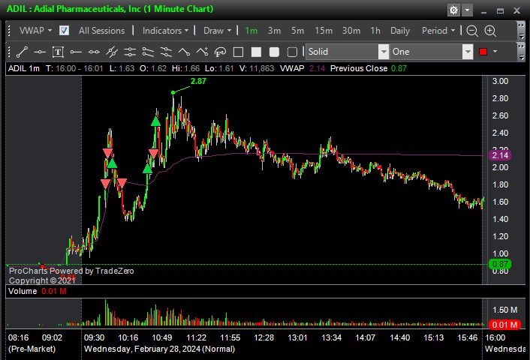Screen dimensions: 530x360
Task: Select the horizontal parallel lines tool
Action: [130, 52]
